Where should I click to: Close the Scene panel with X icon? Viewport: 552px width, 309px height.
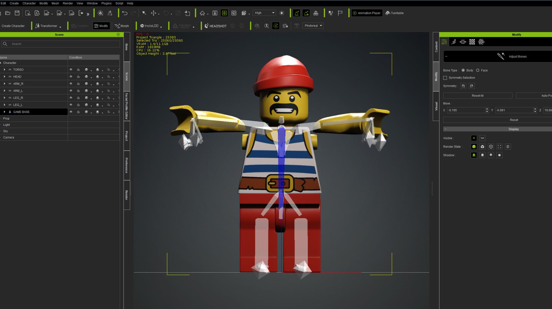click(118, 35)
